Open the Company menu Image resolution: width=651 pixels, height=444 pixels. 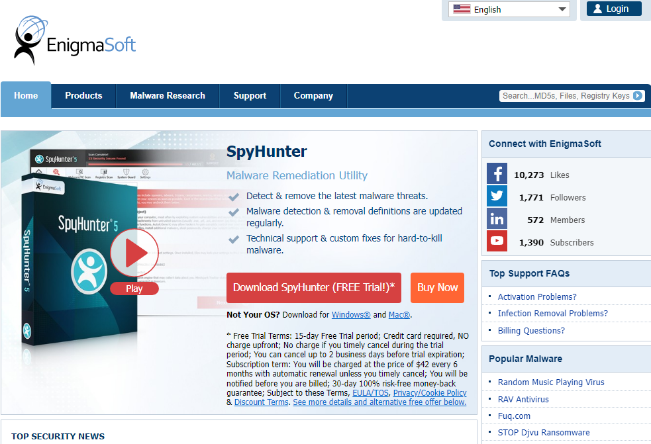point(313,95)
